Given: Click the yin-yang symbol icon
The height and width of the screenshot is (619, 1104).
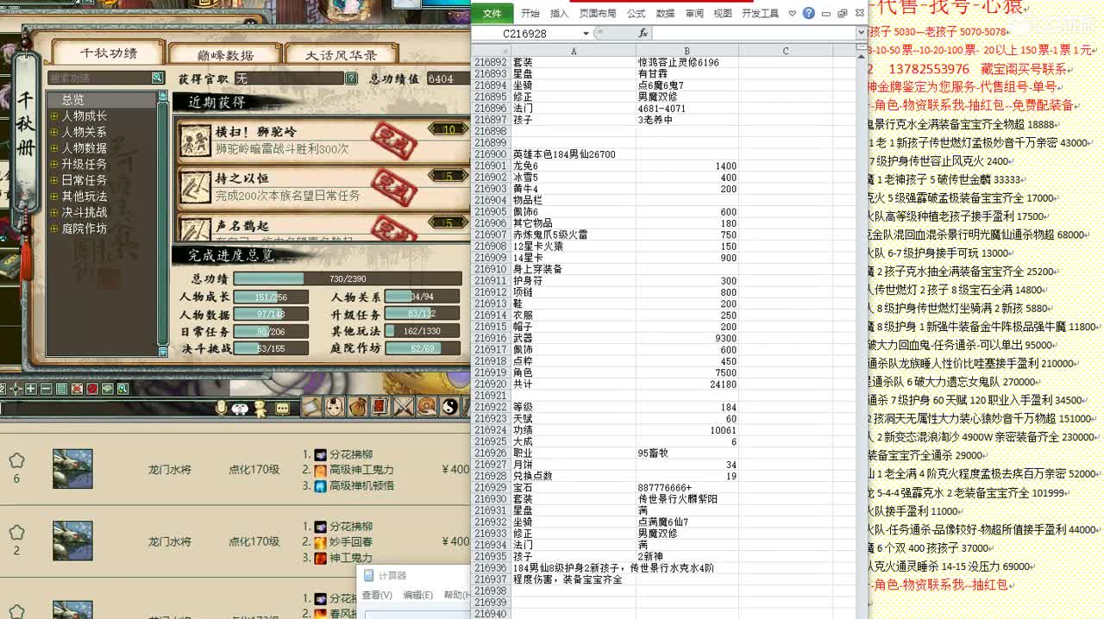Looking at the screenshot, I should coord(450,406).
